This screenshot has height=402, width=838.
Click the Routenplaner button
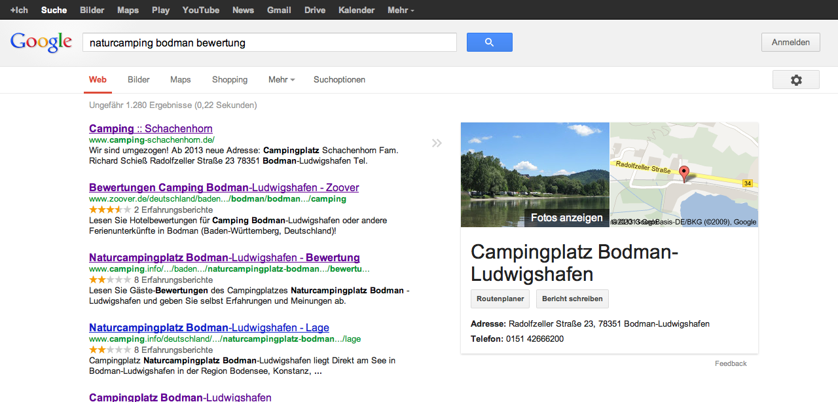tap(500, 299)
